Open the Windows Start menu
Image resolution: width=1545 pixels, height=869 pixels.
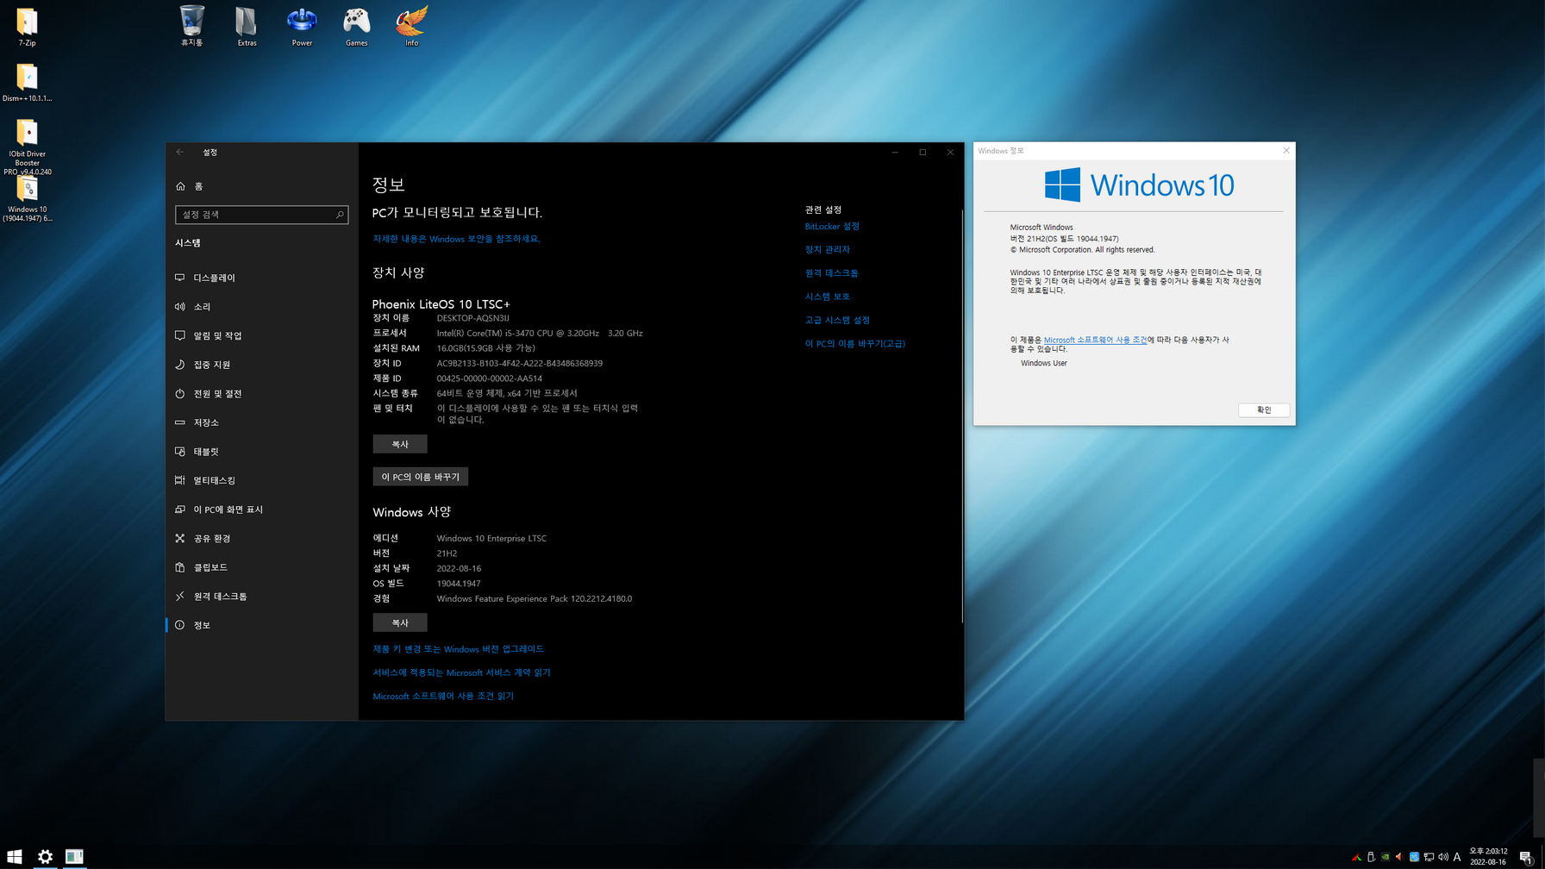pyautogui.click(x=15, y=856)
